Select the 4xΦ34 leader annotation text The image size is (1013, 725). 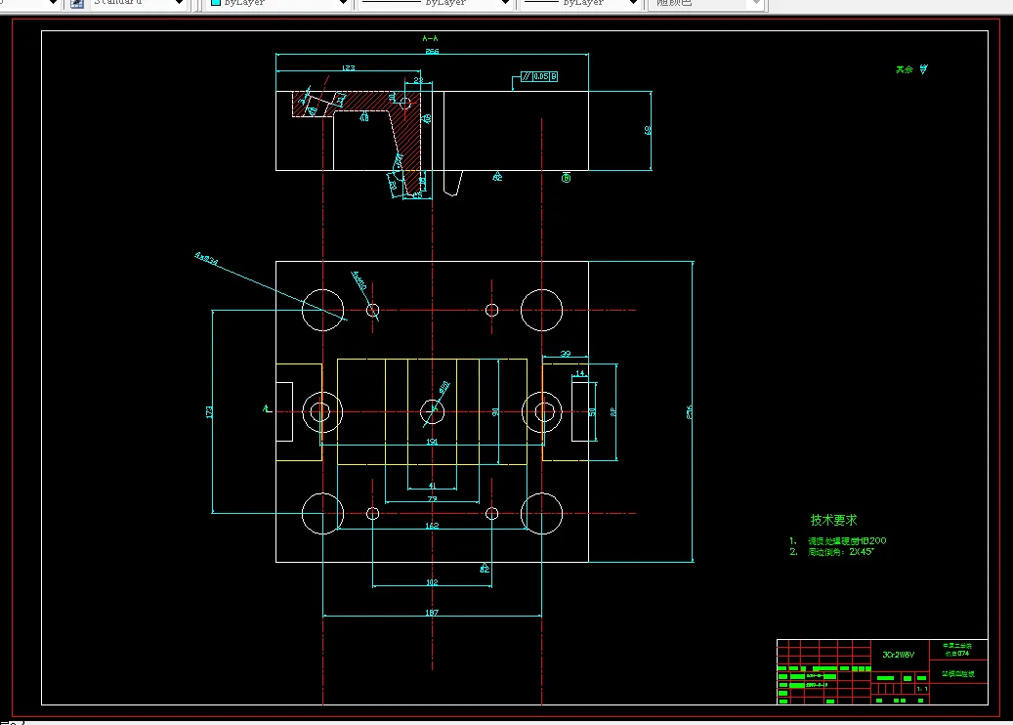[207, 259]
